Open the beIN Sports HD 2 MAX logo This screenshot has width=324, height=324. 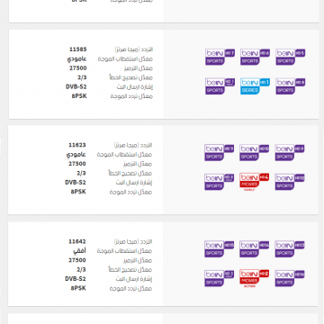(x=219, y=182)
